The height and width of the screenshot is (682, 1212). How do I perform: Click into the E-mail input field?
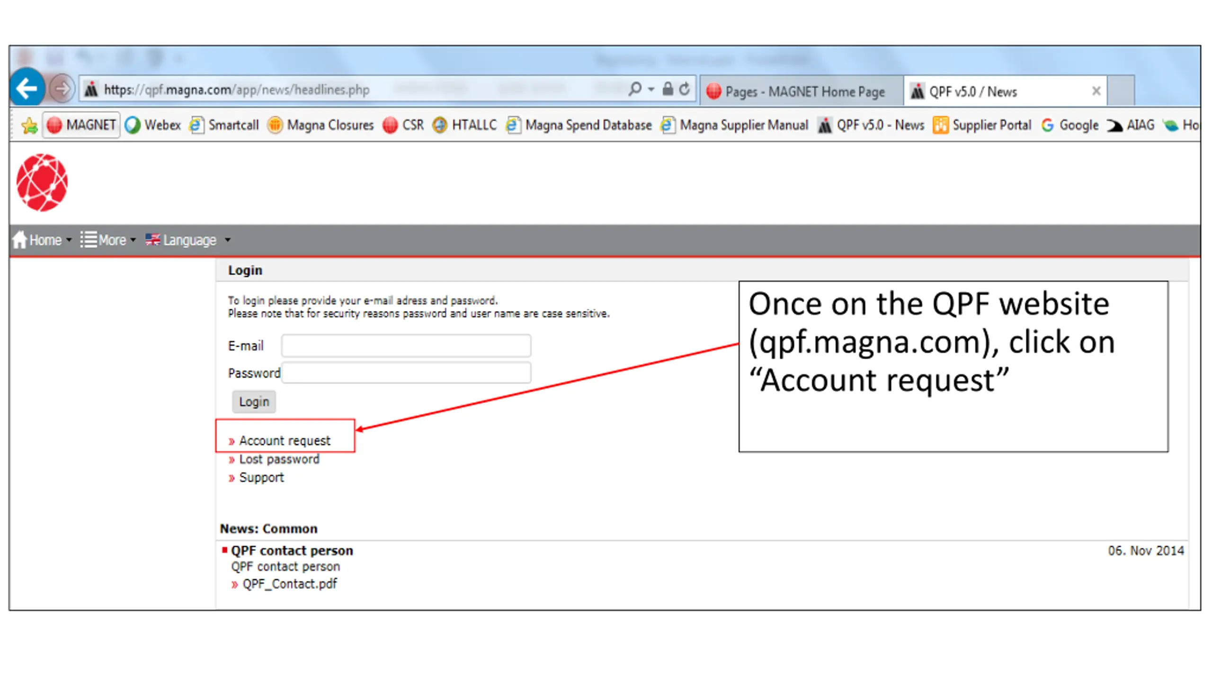[x=406, y=346]
